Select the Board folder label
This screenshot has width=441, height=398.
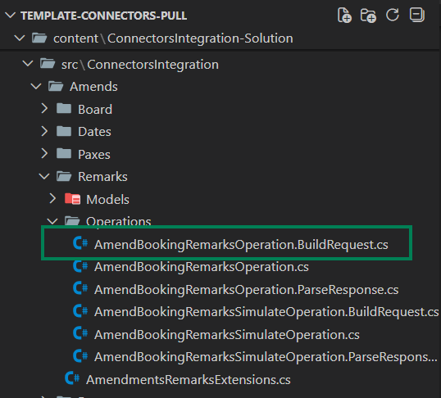95,110
